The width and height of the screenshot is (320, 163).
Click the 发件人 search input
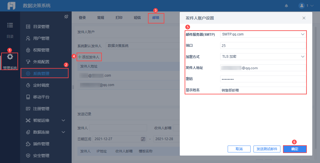point(118,128)
